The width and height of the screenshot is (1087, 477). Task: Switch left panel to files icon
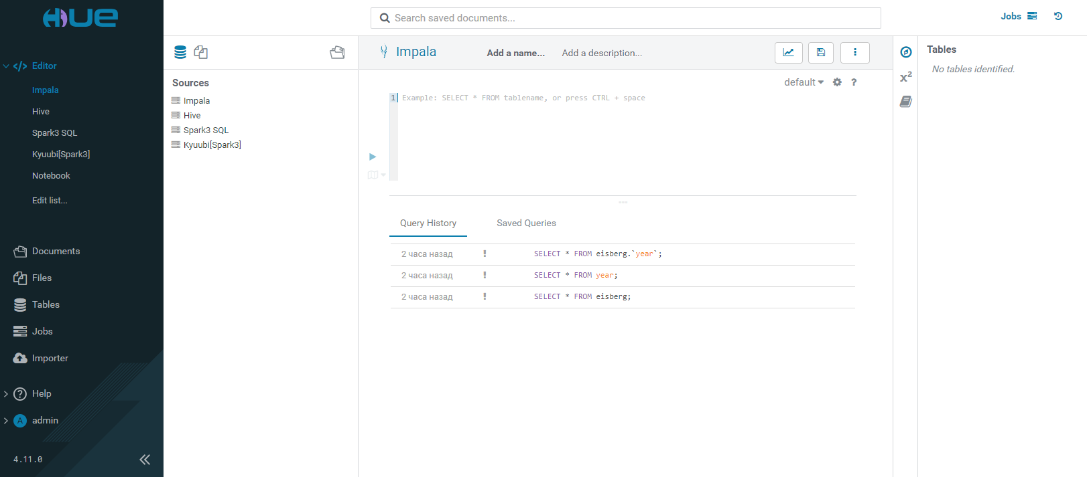(200, 52)
